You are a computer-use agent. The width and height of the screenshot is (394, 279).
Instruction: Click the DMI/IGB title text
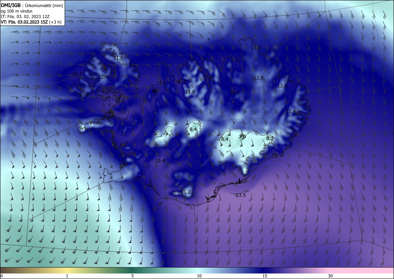tap(11, 6)
